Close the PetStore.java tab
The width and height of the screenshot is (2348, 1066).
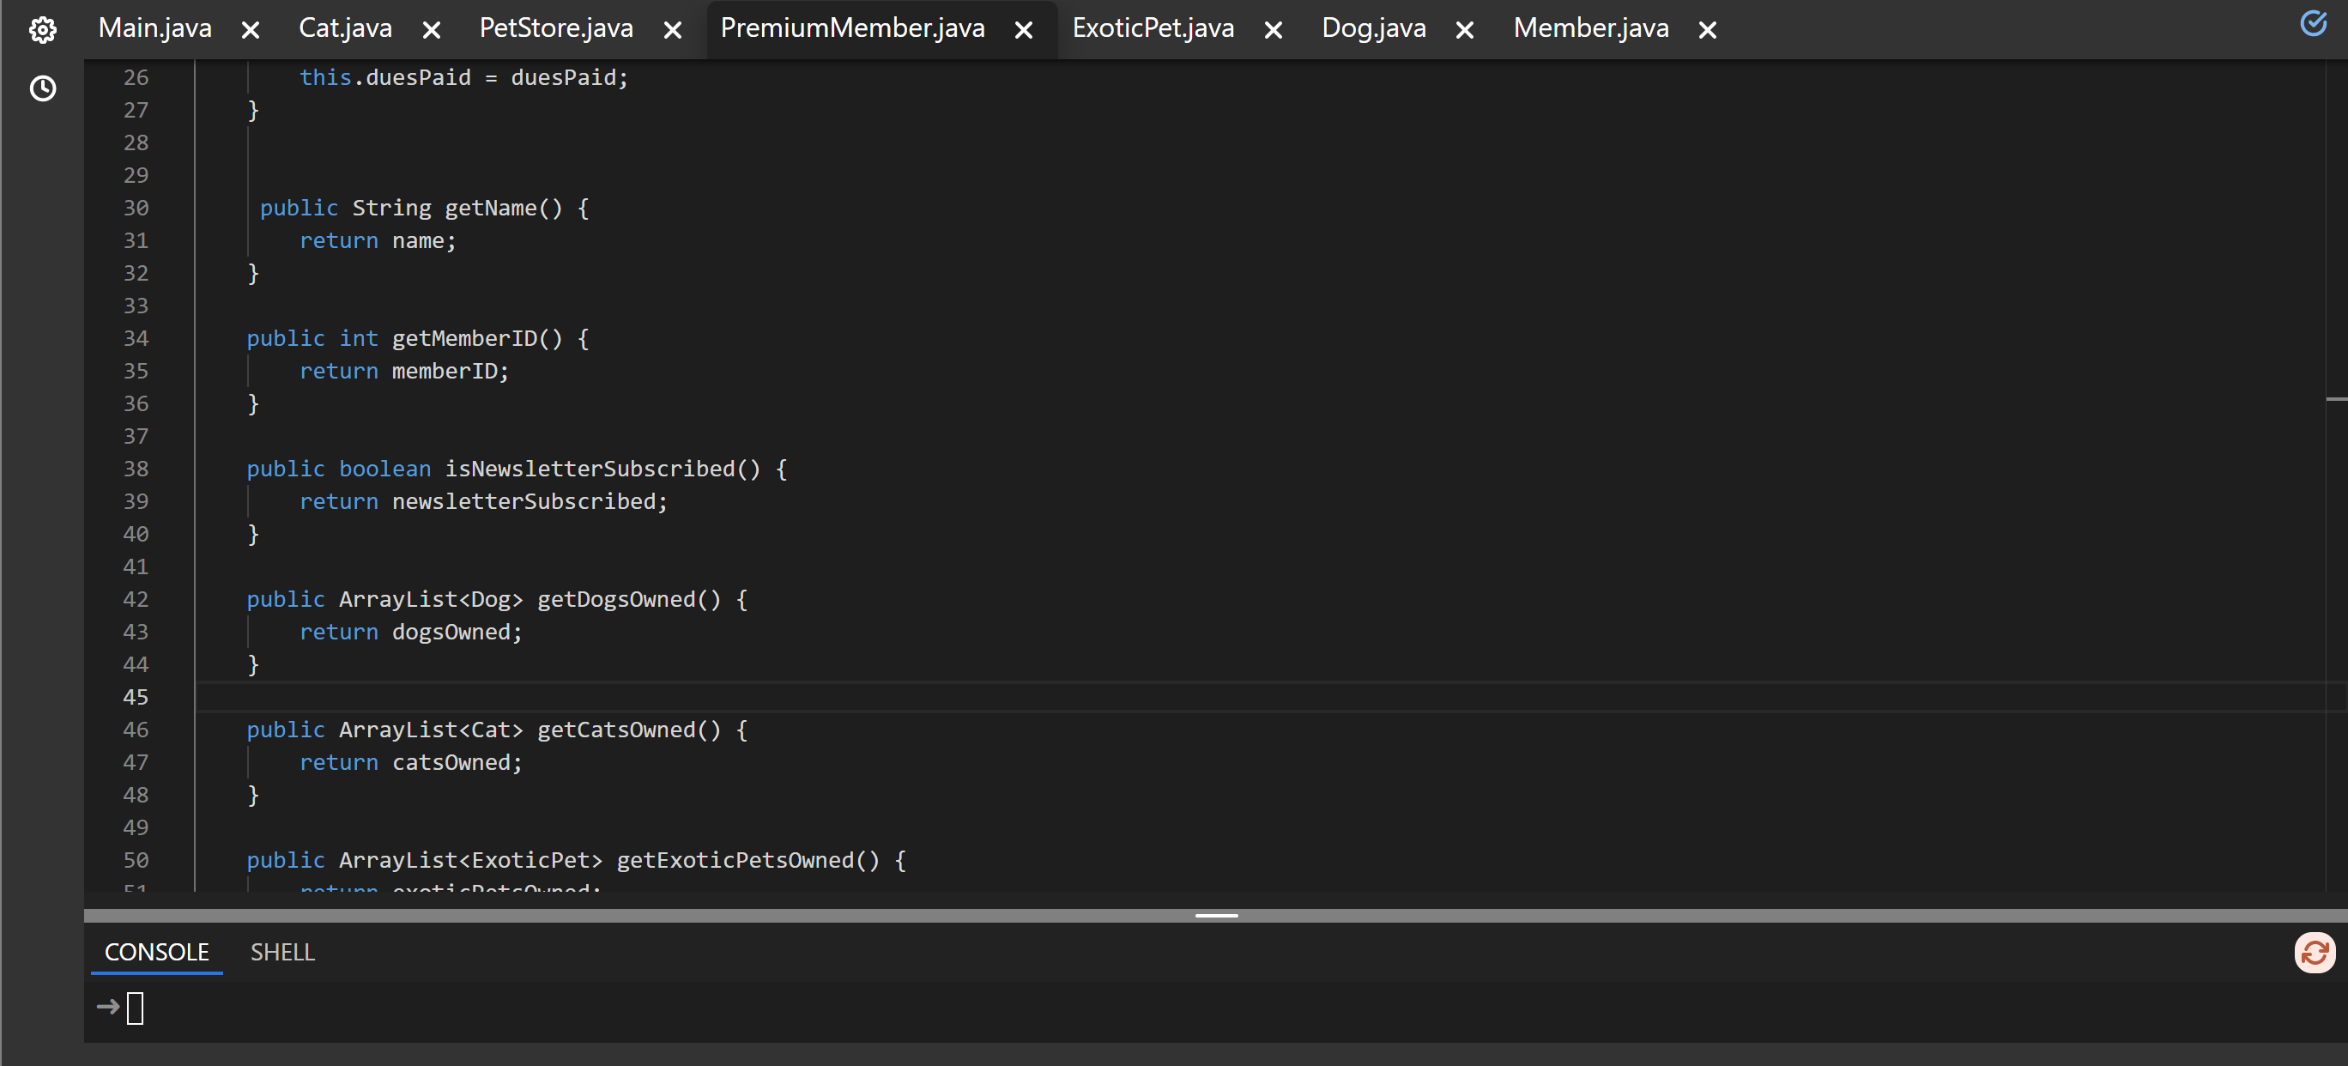click(673, 30)
